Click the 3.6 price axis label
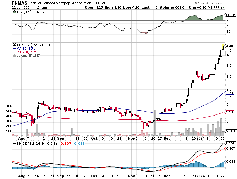Viewport: 237px width, 179px height. pos(229,66)
